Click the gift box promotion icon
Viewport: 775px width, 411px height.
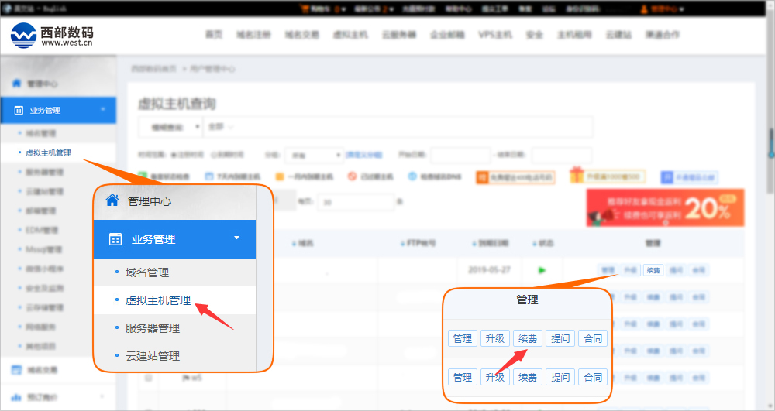[576, 176]
